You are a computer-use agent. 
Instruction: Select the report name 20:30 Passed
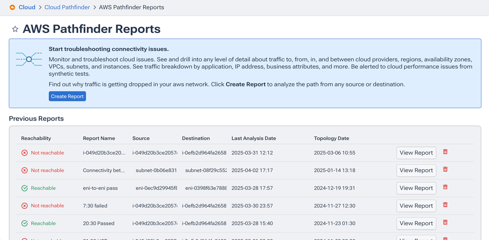[x=99, y=223]
